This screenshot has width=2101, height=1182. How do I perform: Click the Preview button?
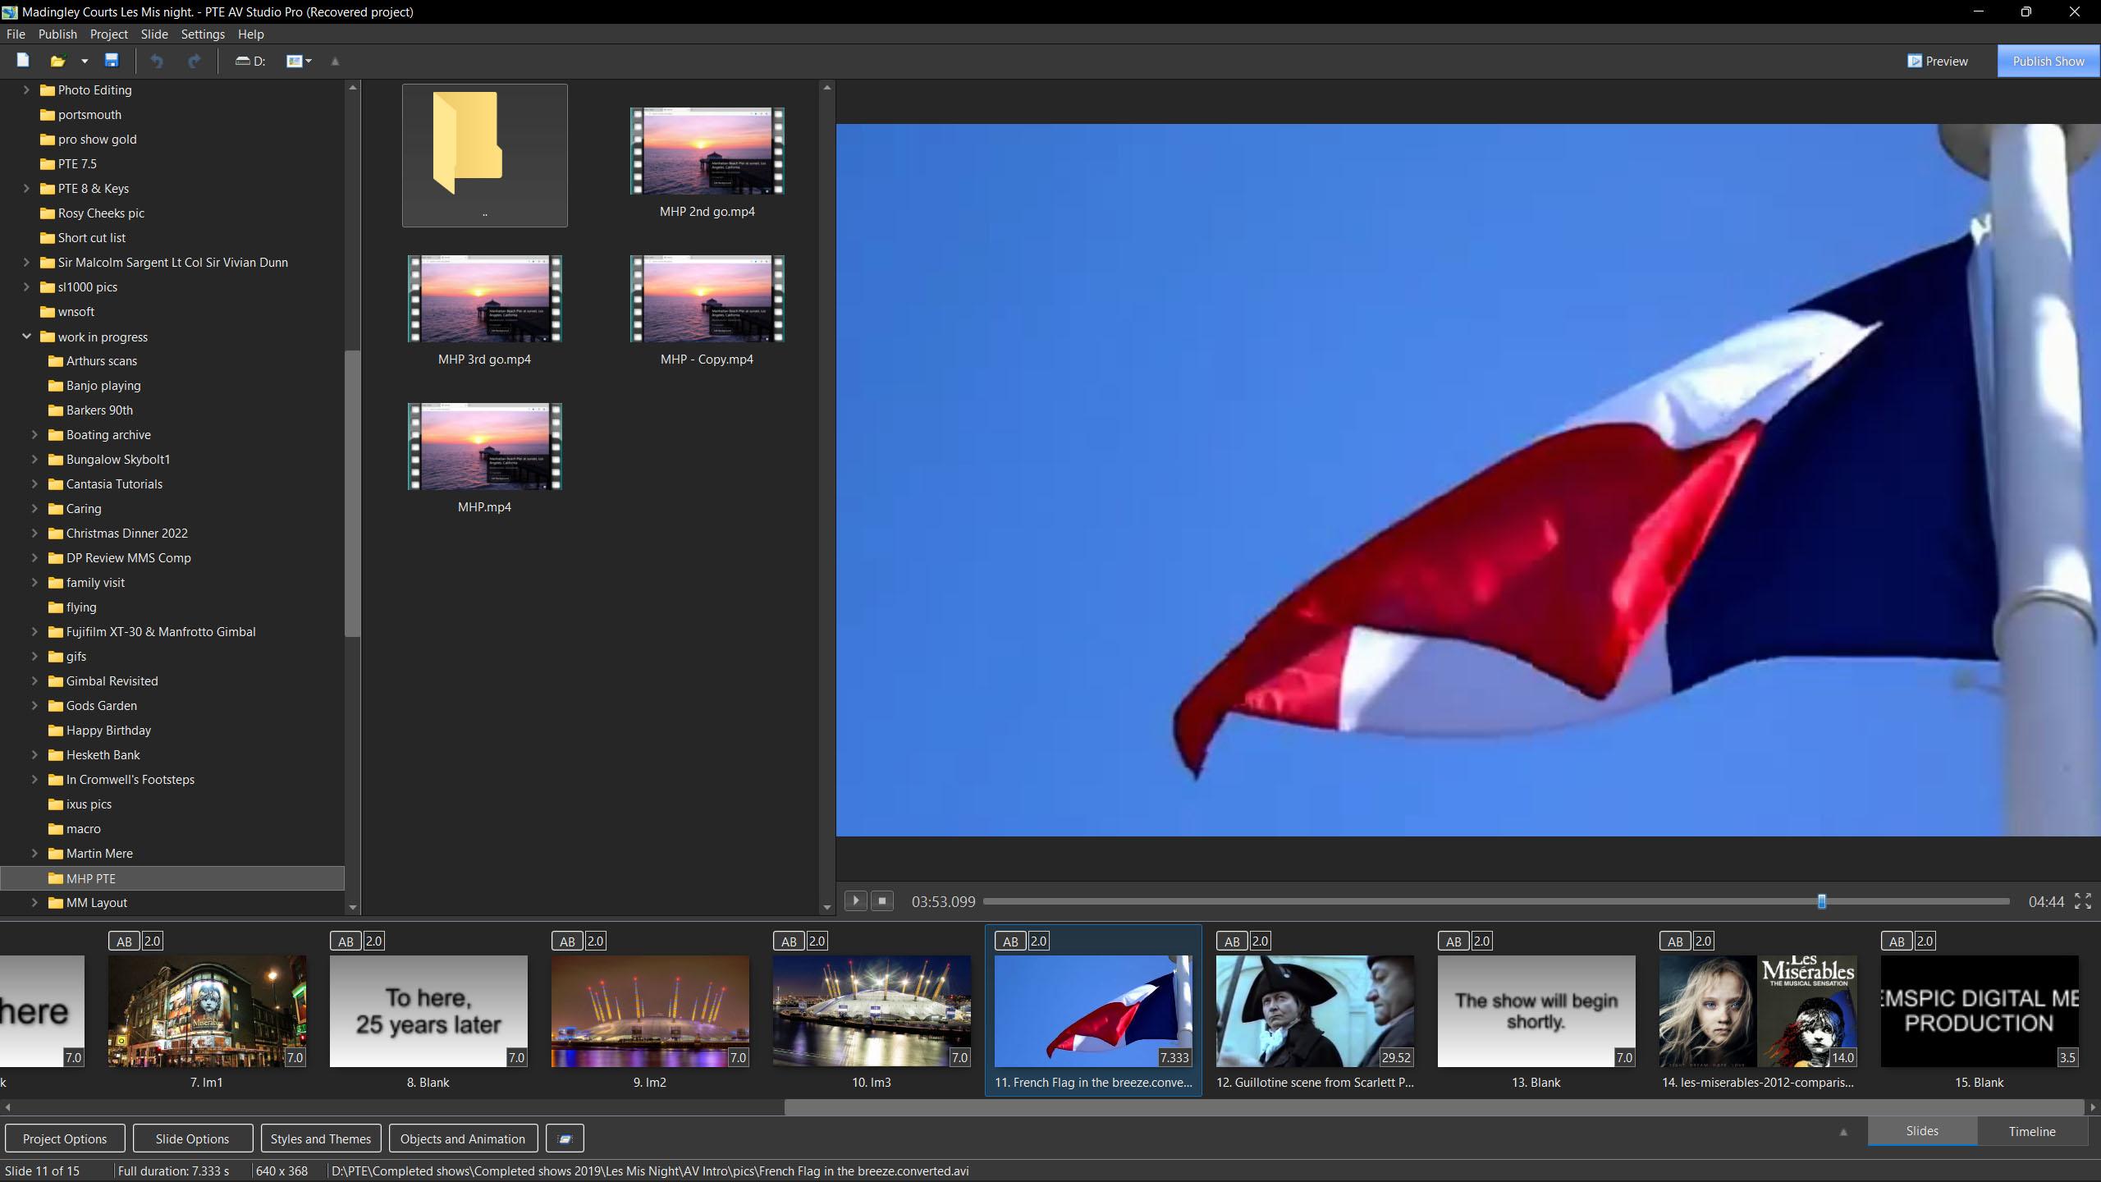(x=1938, y=62)
